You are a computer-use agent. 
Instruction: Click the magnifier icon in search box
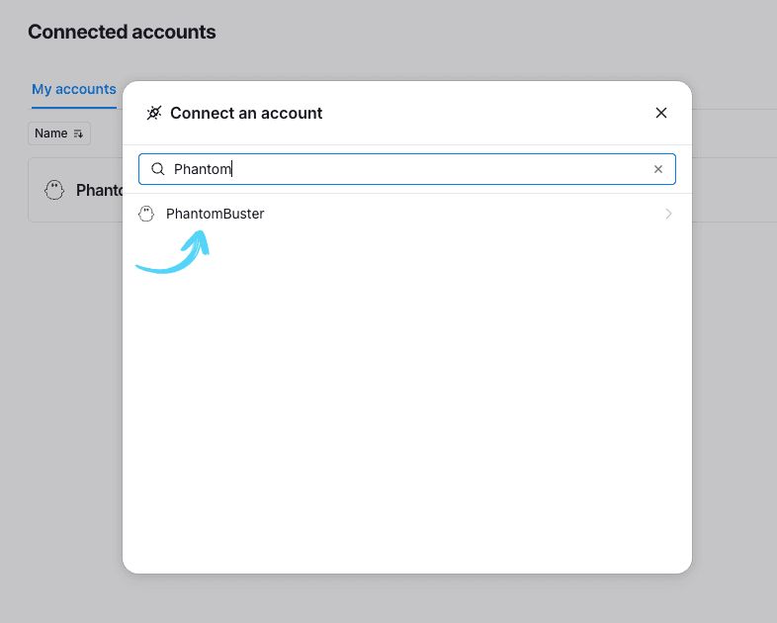click(157, 169)
